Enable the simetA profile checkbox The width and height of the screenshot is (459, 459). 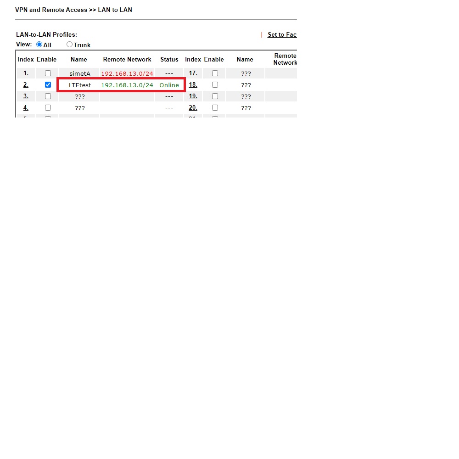[48, 73]
